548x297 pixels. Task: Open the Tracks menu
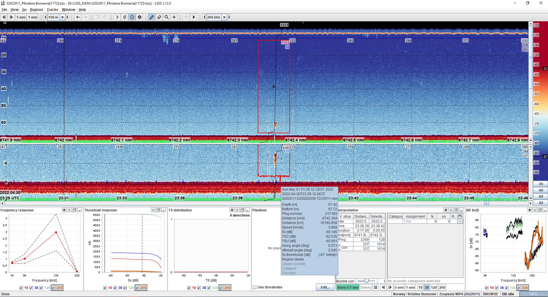point(52,9)
